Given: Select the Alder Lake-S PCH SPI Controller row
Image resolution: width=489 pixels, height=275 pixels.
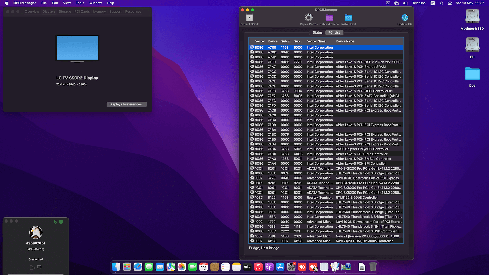Looking at the screenshot, I should pyautogui.click(x=326, y=163).
